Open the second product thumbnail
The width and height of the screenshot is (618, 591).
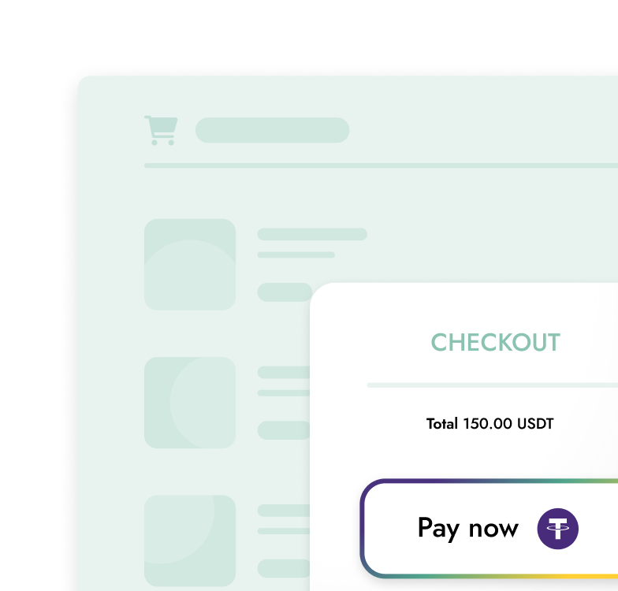[x=190, y=402]
